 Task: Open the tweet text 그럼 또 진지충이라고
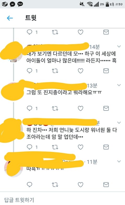tap(64, 92)
